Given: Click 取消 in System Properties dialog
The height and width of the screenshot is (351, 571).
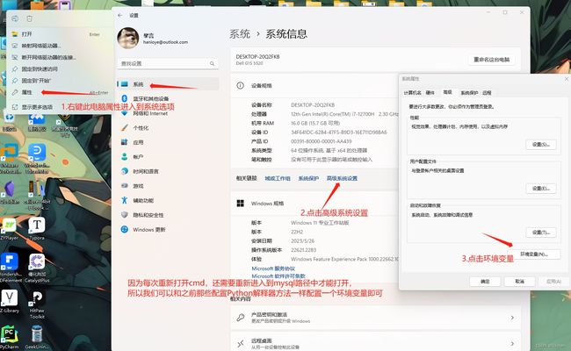Looking at the screenshot, I should 519,282.
